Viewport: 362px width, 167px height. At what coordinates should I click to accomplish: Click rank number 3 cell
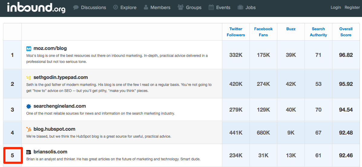[x=12, y=110]
